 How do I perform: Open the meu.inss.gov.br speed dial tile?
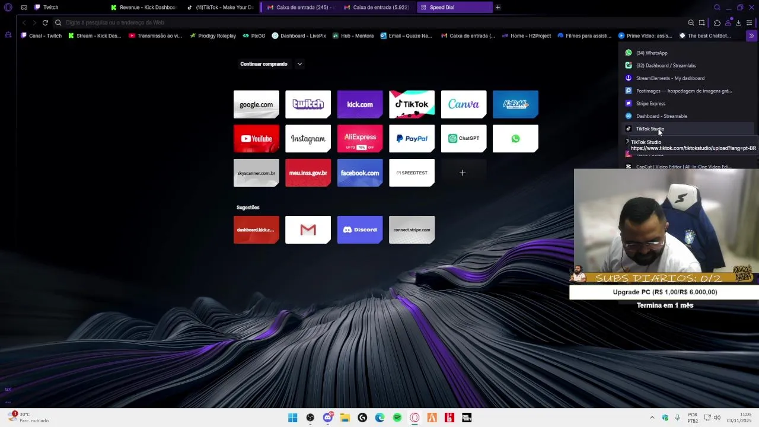(x=308, y=173)
